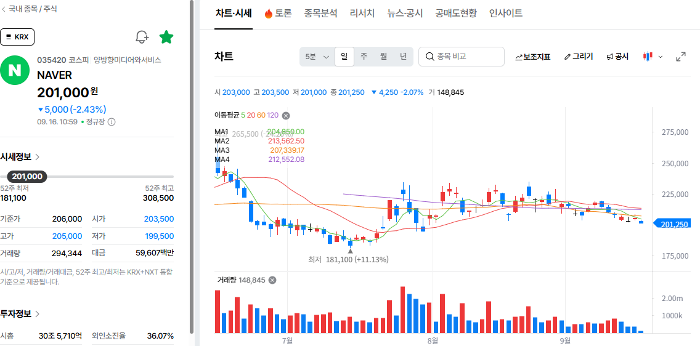Screen dimensions: 700x346
Task: Expand the 시세정보 section
Action: (x=20, y=156)
